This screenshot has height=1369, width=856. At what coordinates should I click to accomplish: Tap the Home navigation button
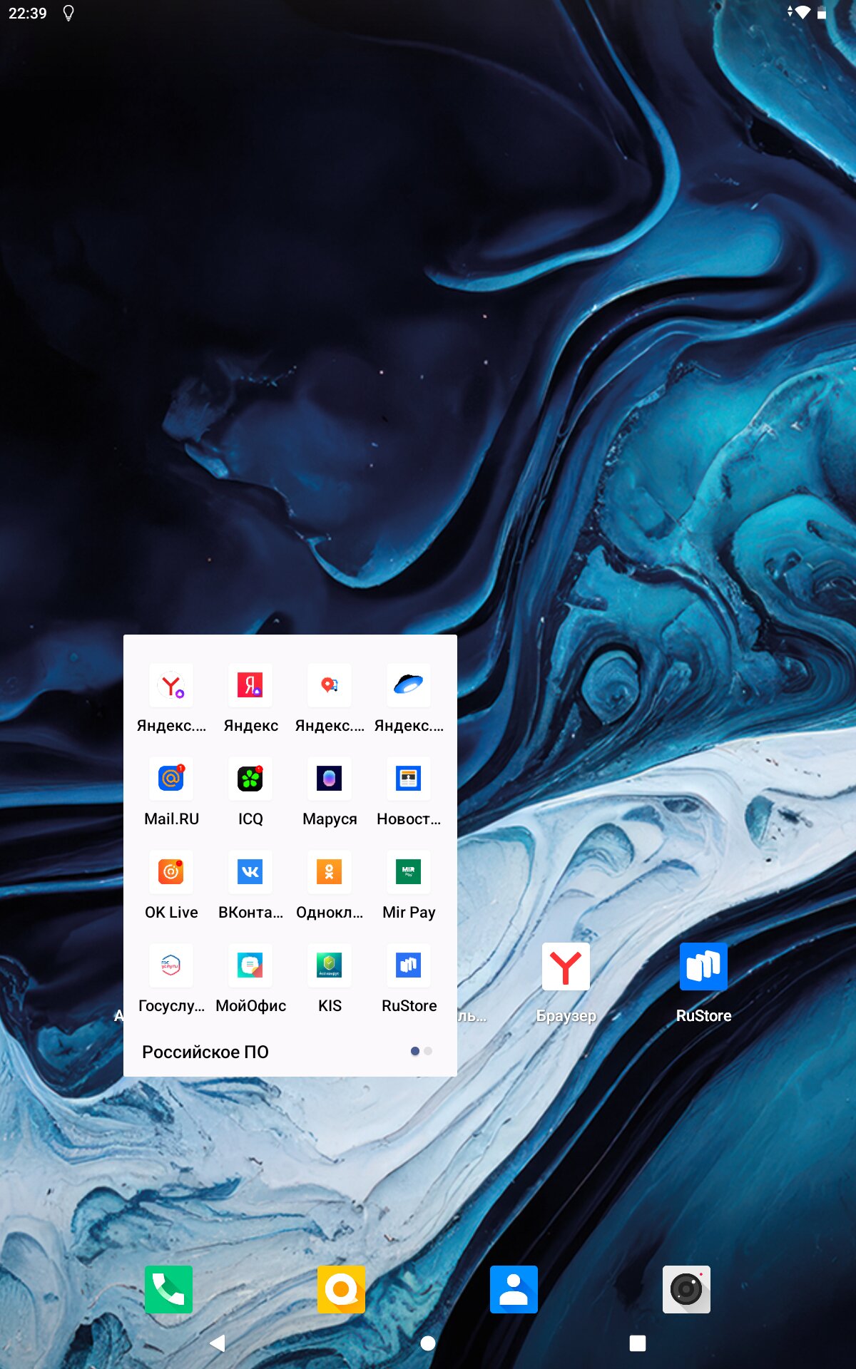pos(428,1343)
